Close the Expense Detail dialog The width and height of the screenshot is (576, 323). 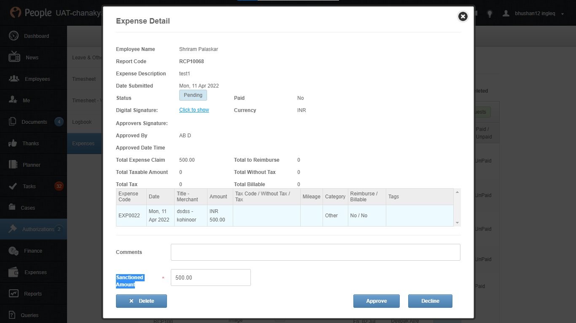[463, 16]
